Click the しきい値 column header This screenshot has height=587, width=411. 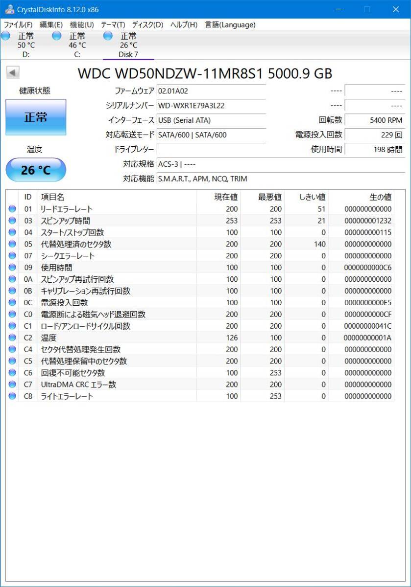pos(306,197)
